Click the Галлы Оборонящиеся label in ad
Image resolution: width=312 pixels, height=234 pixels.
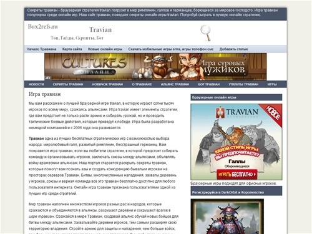pos(237,163)
